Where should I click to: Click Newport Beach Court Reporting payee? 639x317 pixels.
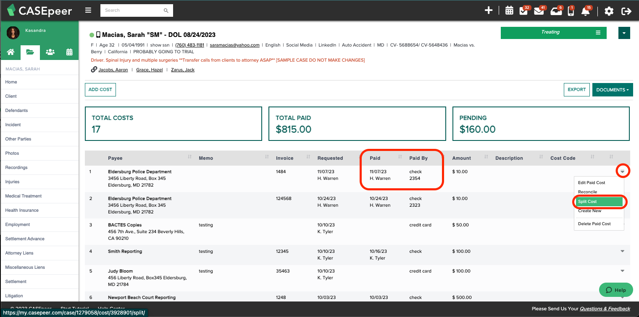(x=142, y=297)
